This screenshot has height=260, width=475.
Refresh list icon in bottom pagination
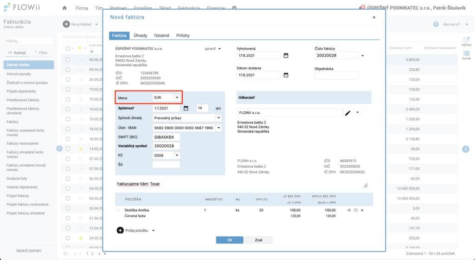pyautogui.click(x=65, y=253)
